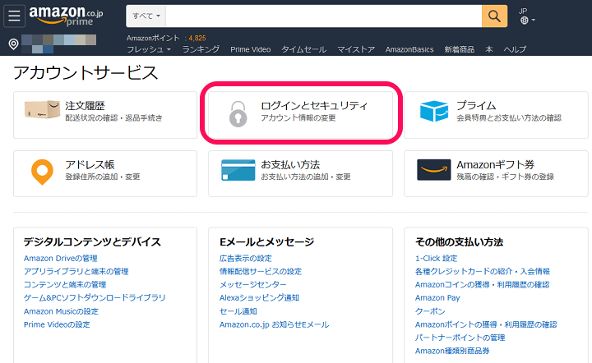
Task: Click Amazon種類別商品券 link
Action: click(x=452, y=351)
